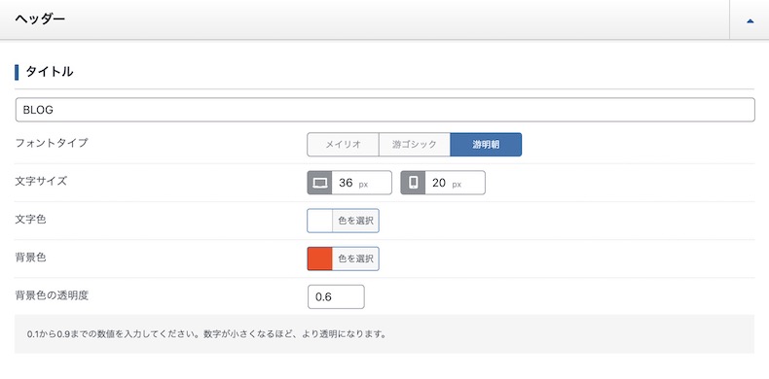Viewport: 769px width, 379px height.
Task: Open the white text color swatch
Action: click(x=319, y=221)
